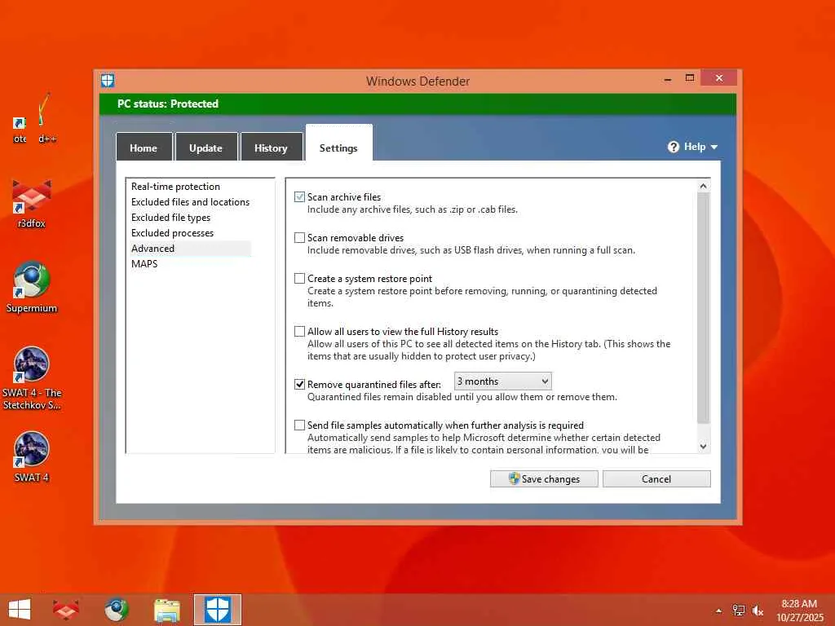Click the vertical scrollbar thumb

click(704, 308)
